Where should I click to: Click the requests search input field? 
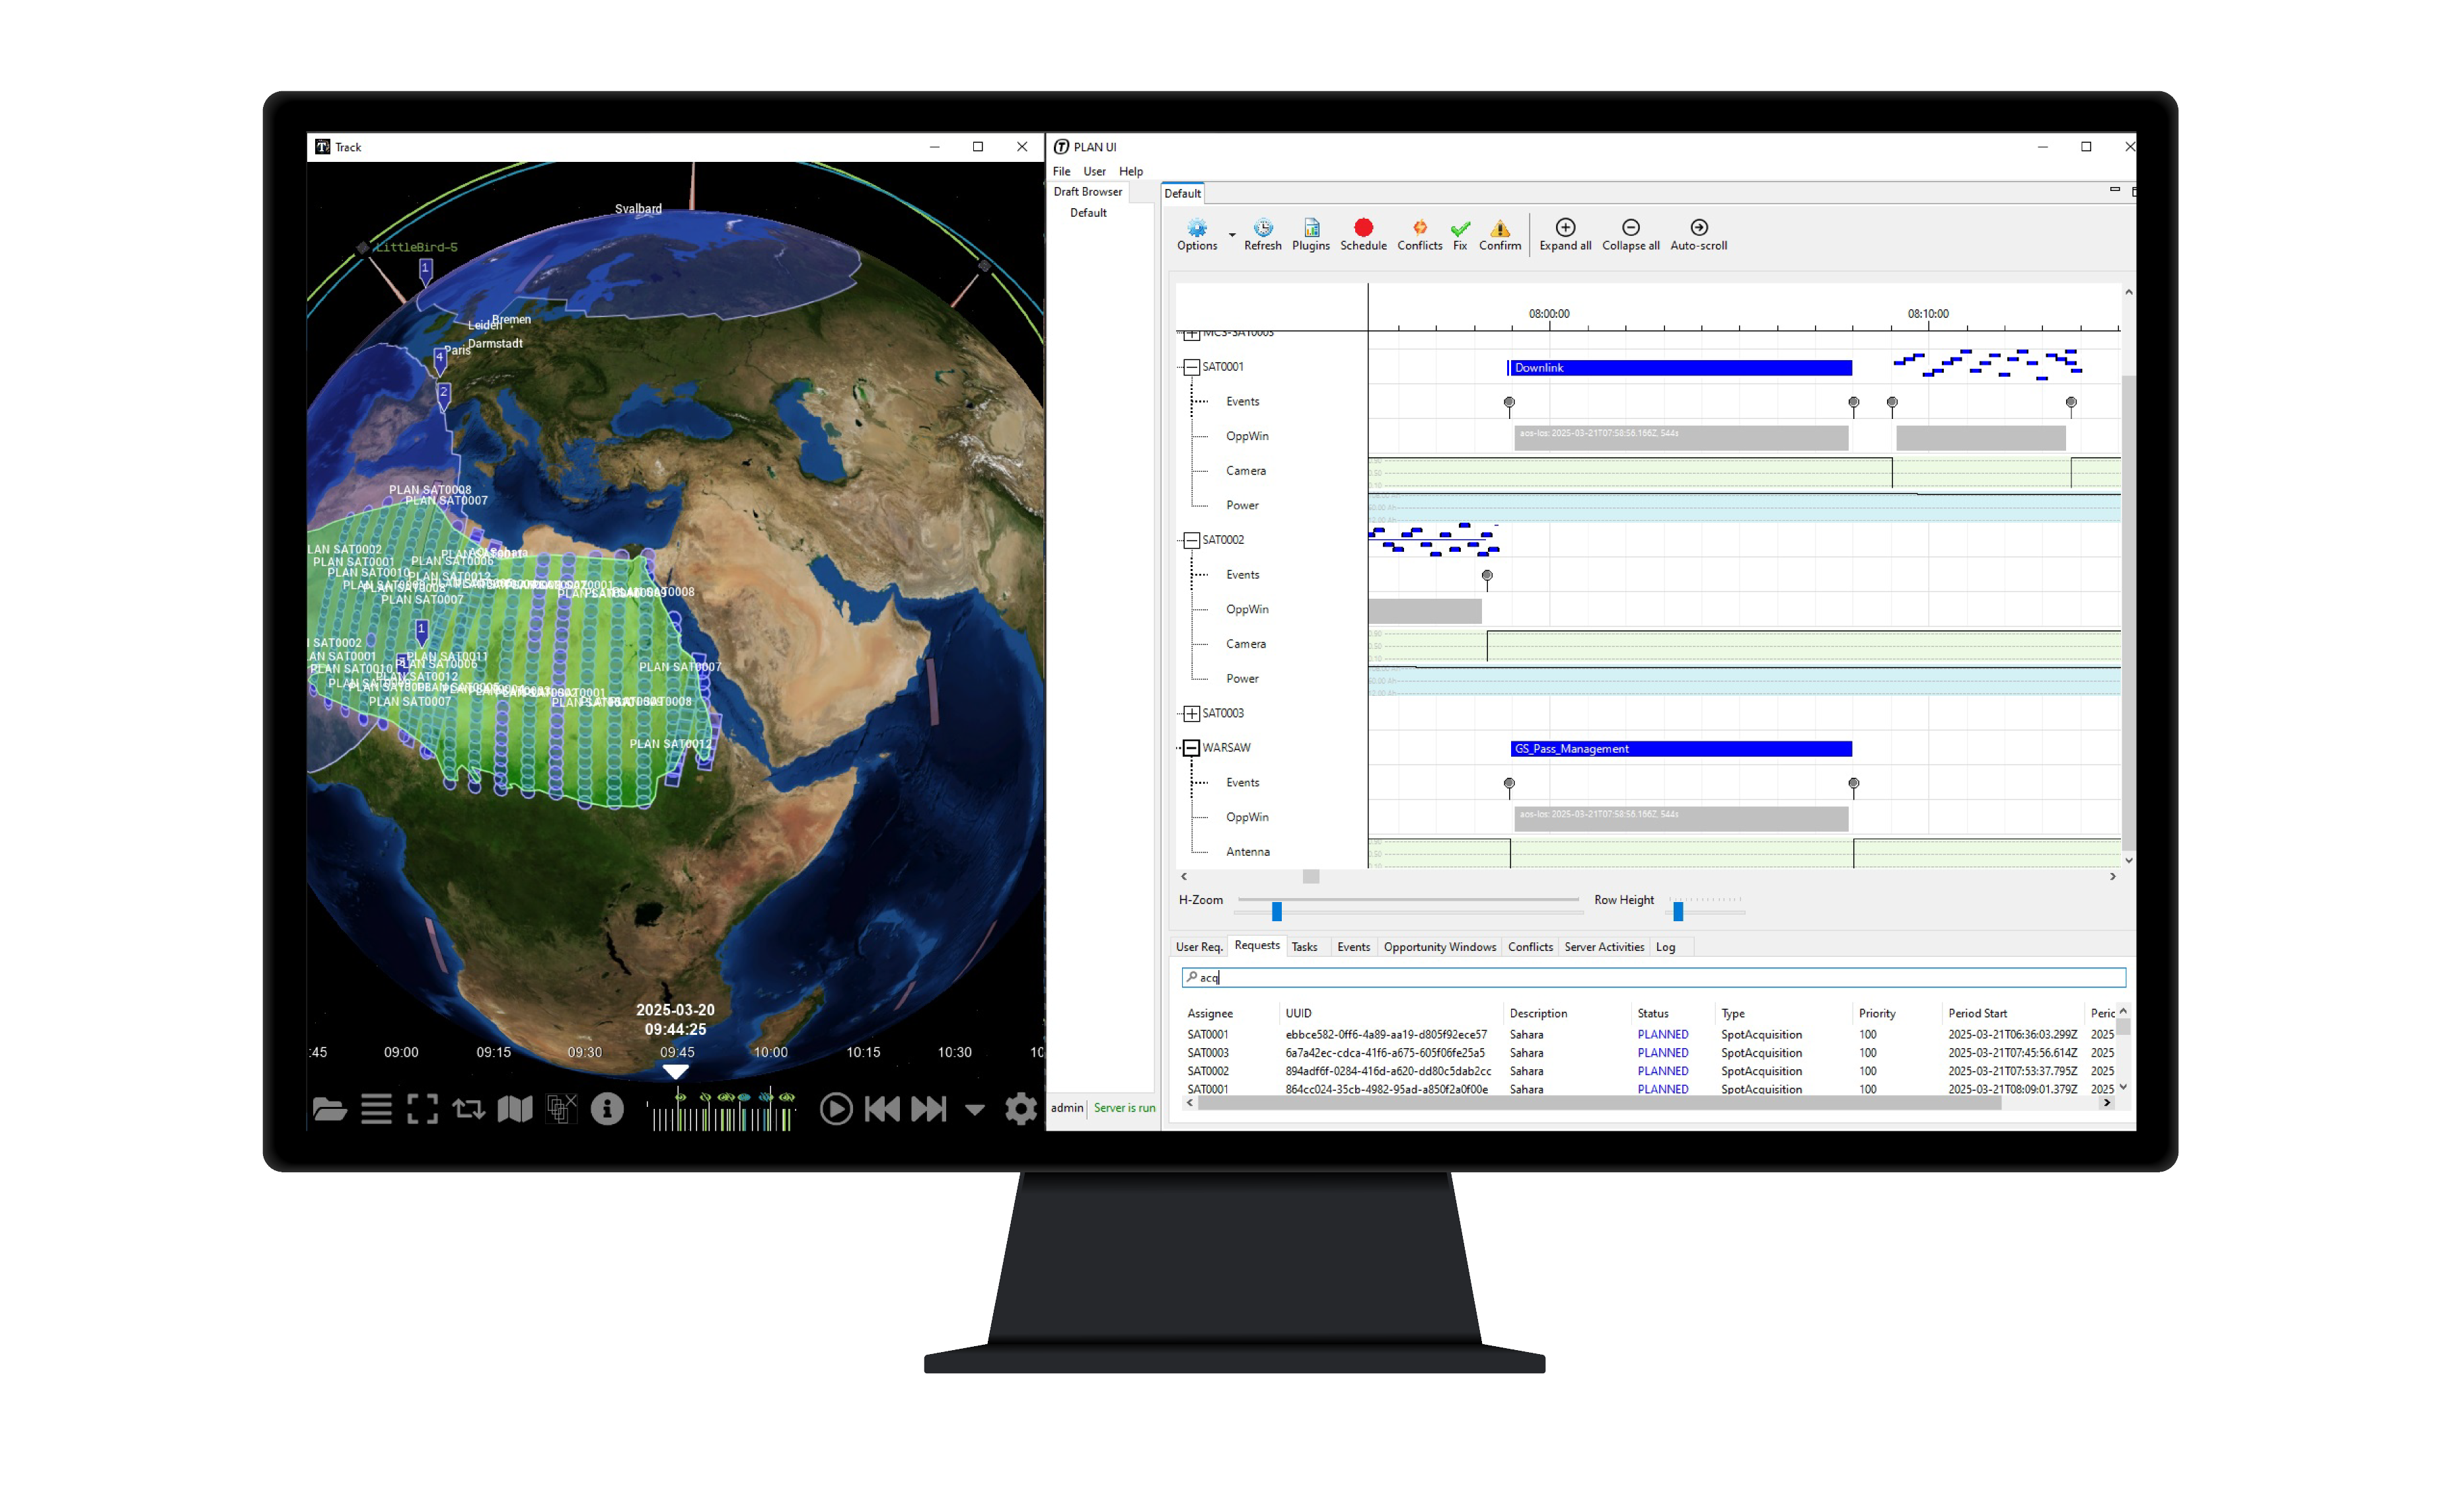click(1659, 978)
